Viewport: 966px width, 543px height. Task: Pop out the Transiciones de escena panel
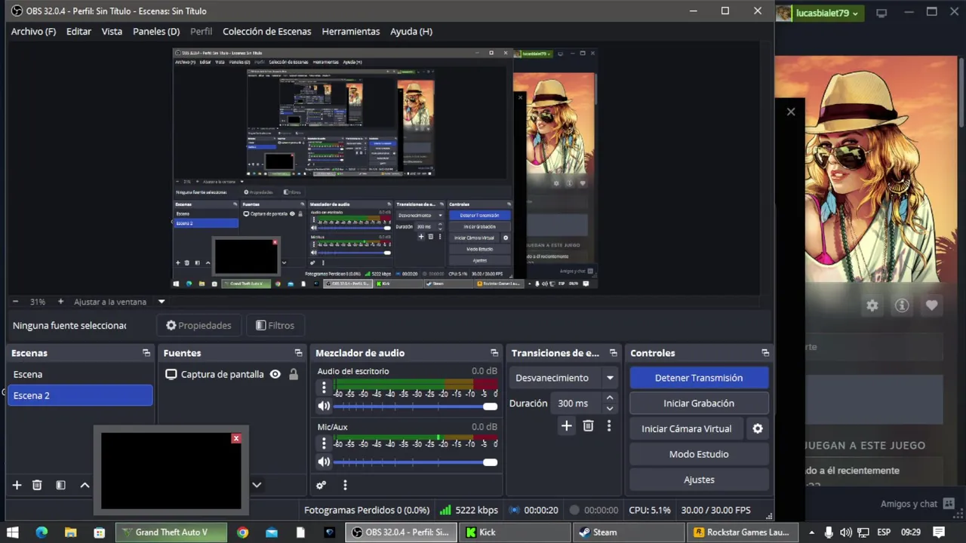click(613, 353)
